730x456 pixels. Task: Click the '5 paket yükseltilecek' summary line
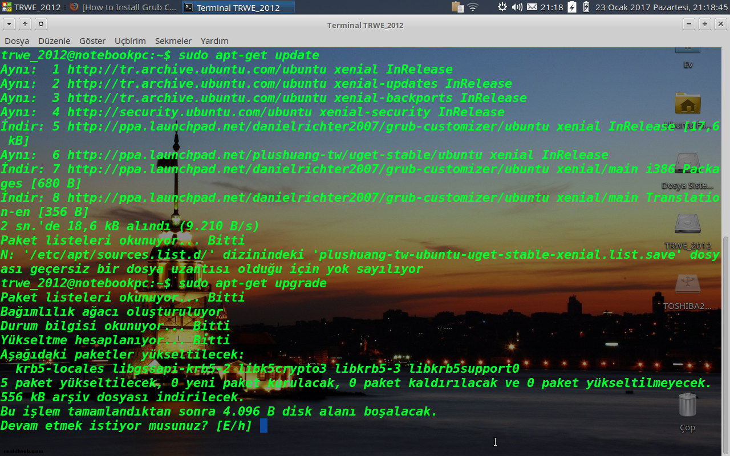coord(356,383)
